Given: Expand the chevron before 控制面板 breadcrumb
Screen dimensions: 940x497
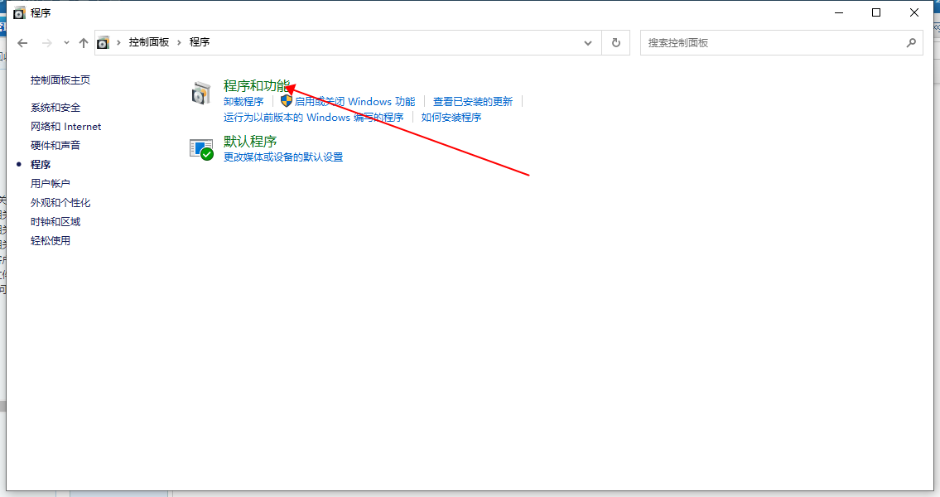Looking at the screenshot, I should [118, 42].
